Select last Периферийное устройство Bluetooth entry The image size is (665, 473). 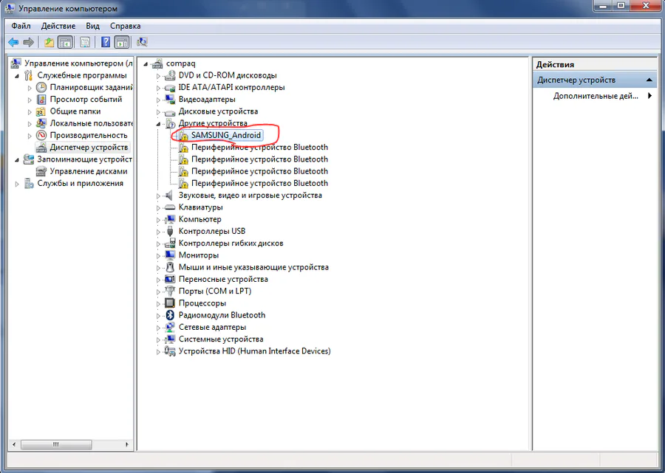(259, 183)
